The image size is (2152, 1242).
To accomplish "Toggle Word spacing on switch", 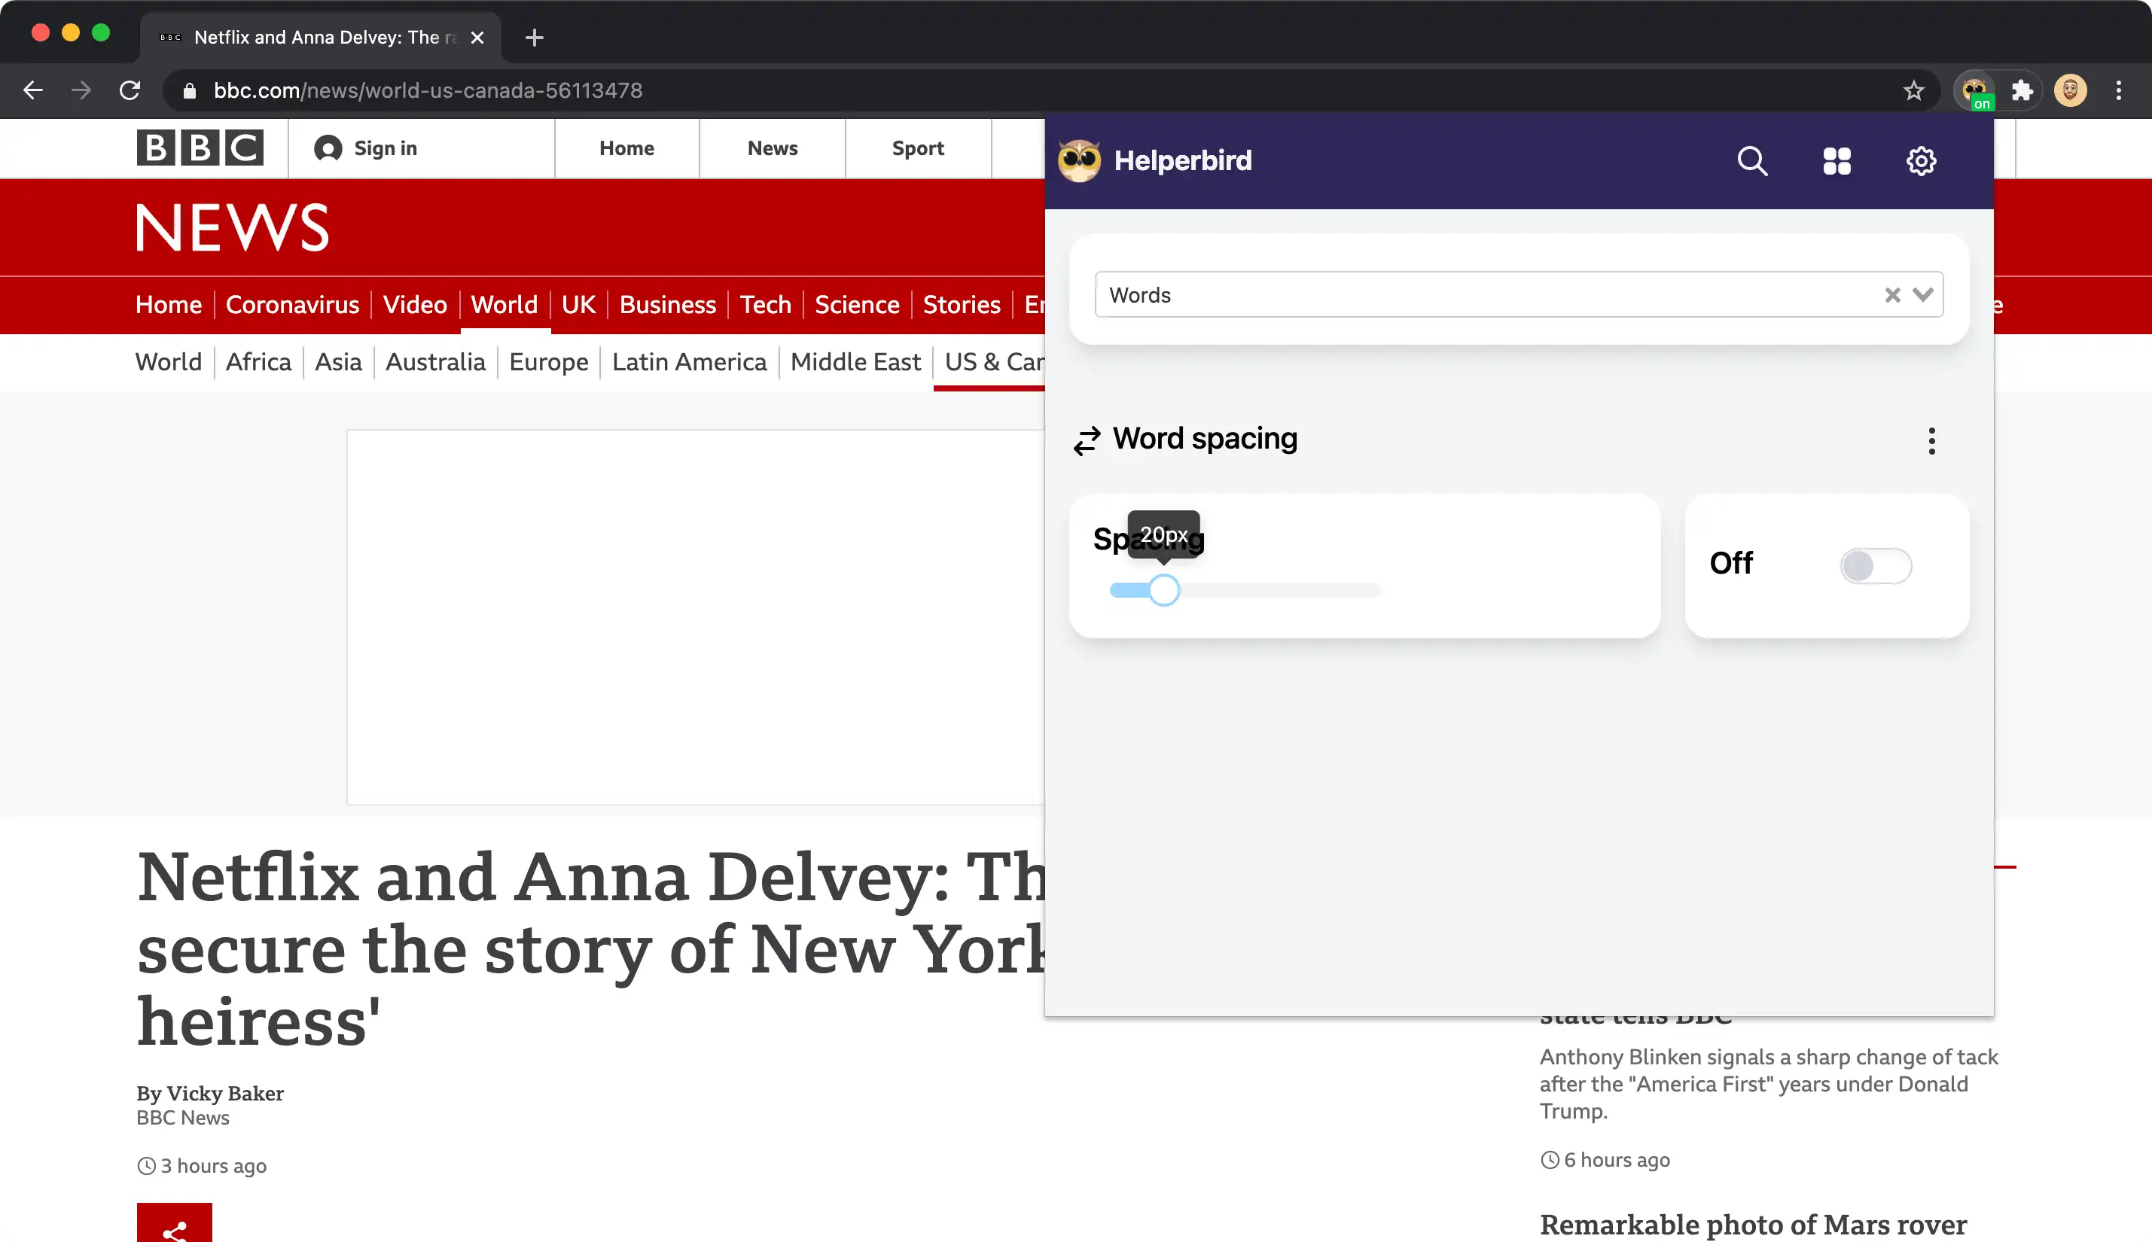I will [1875, 565].
